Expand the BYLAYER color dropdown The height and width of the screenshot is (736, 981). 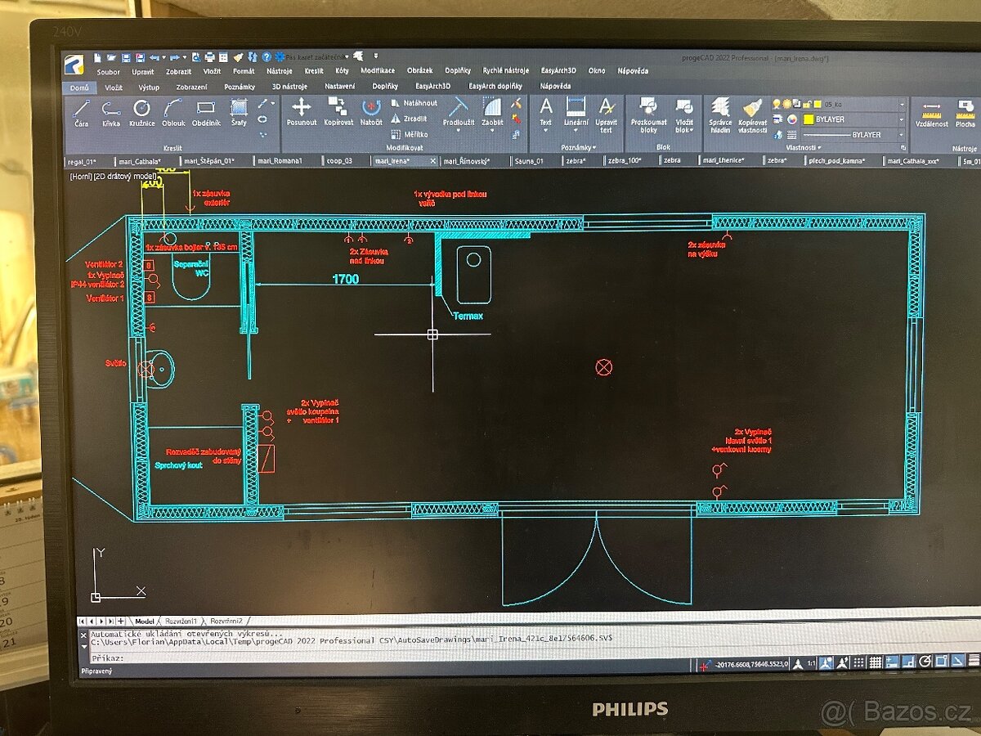pyautogui.click(x=902, y=119)
